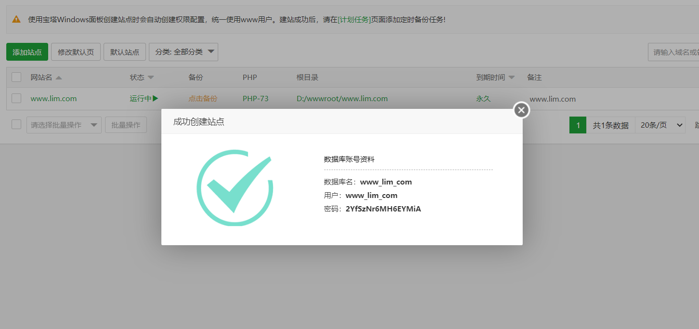Click the 网站名 column header text
Image resolution: width=699 pixels, height=329 pixels.
(x=41, y=77)
